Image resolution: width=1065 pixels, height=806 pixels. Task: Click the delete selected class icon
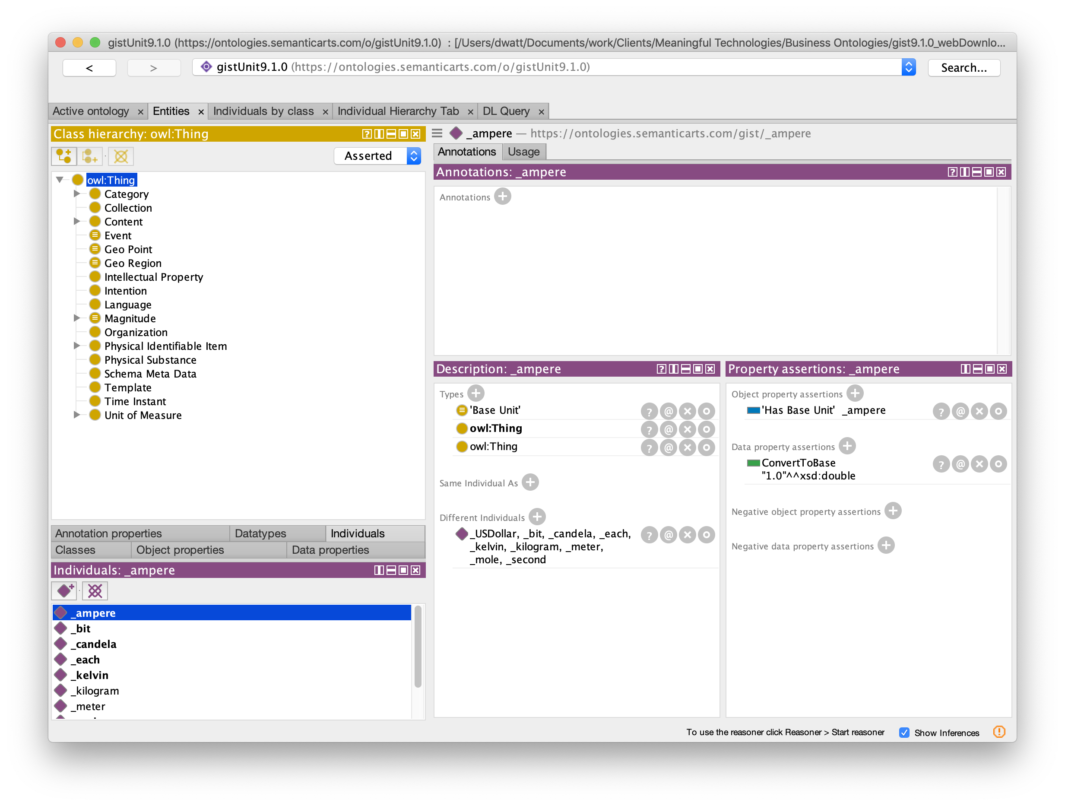pos(120,156)
